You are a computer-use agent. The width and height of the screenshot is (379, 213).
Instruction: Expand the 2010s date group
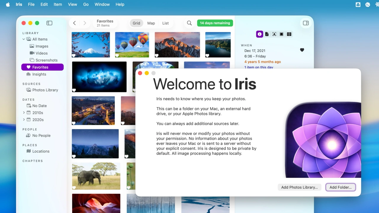pyautogui.click(x=24, y=113)
